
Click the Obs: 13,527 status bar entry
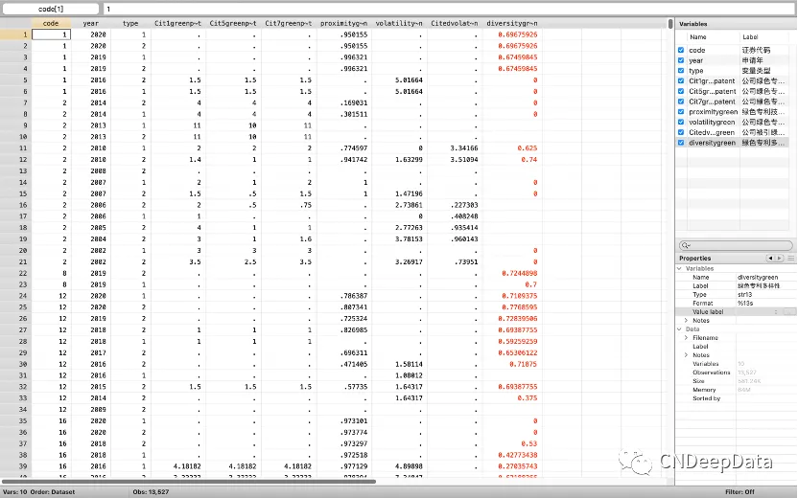tap(151, 492)
